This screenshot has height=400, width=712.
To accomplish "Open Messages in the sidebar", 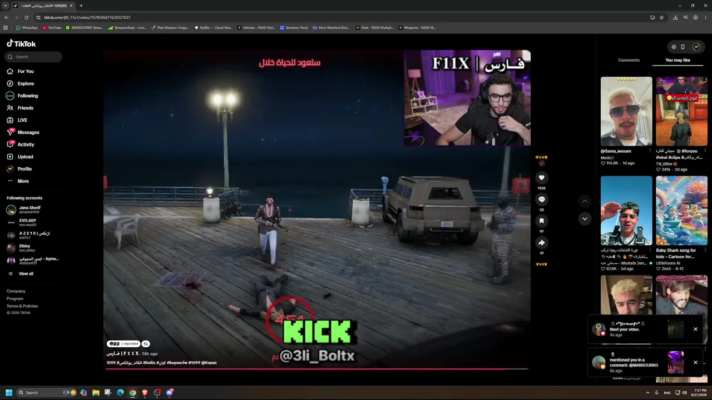I will point(23,132).
